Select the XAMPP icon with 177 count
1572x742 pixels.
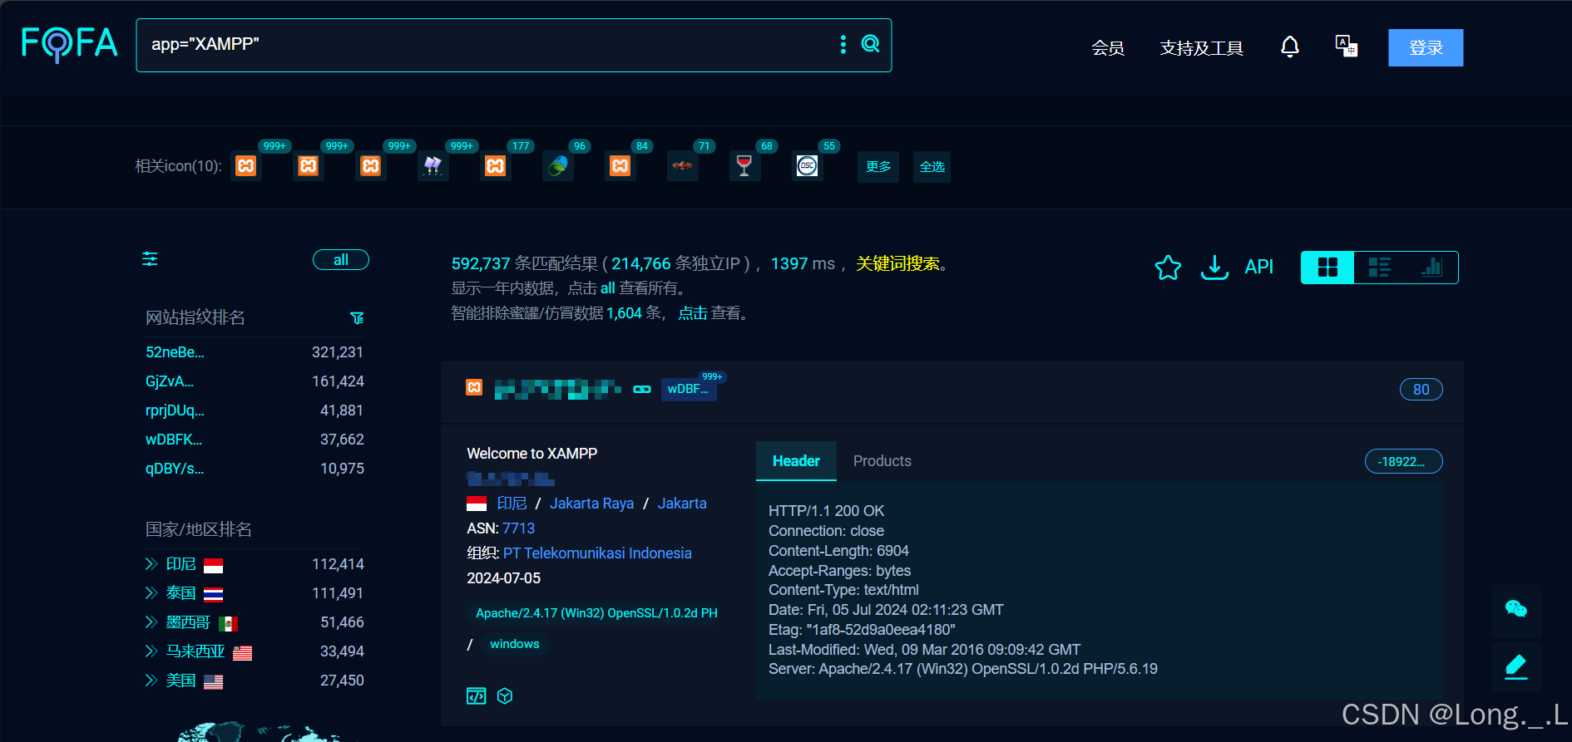tap(496, 166)
